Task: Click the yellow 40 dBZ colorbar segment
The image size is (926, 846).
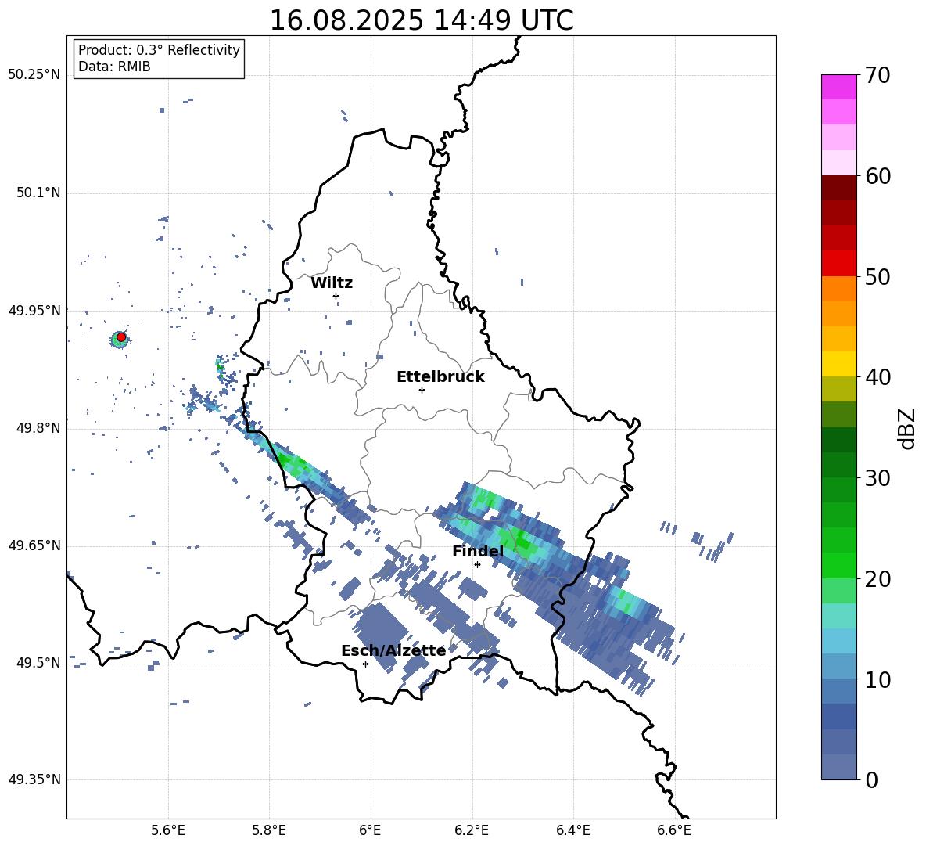Action: point(838,364)
